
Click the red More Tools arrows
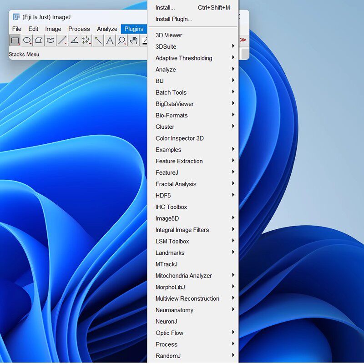(243, 40)
